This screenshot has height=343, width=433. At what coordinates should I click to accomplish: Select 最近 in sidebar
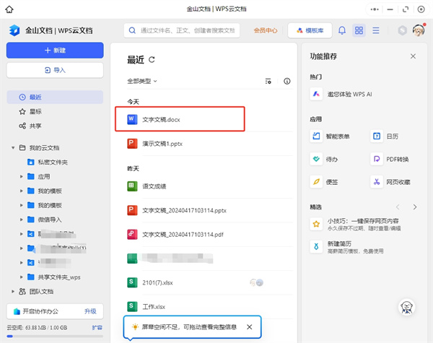coord(55,97)
